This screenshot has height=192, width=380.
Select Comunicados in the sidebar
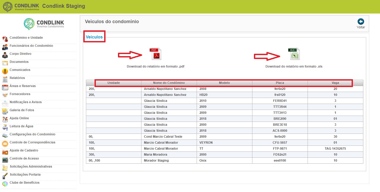pyautogui.click(x=20, y=70)
